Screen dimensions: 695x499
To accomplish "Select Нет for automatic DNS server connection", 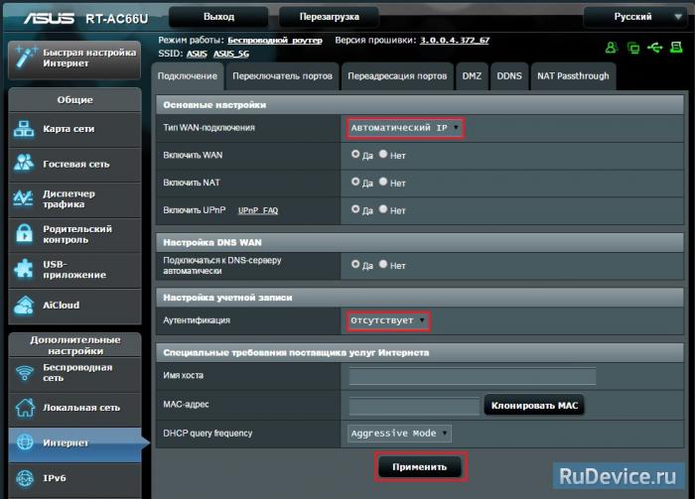I will point(383,264).
